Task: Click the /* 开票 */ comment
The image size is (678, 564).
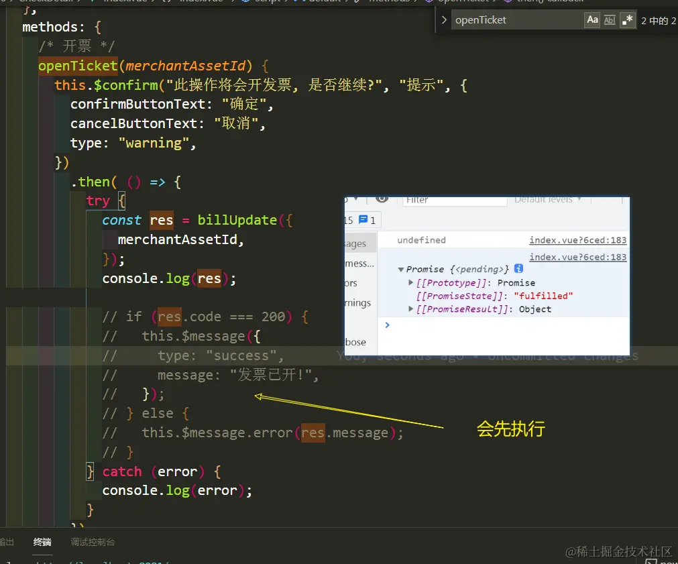Action: click(76, 46)
